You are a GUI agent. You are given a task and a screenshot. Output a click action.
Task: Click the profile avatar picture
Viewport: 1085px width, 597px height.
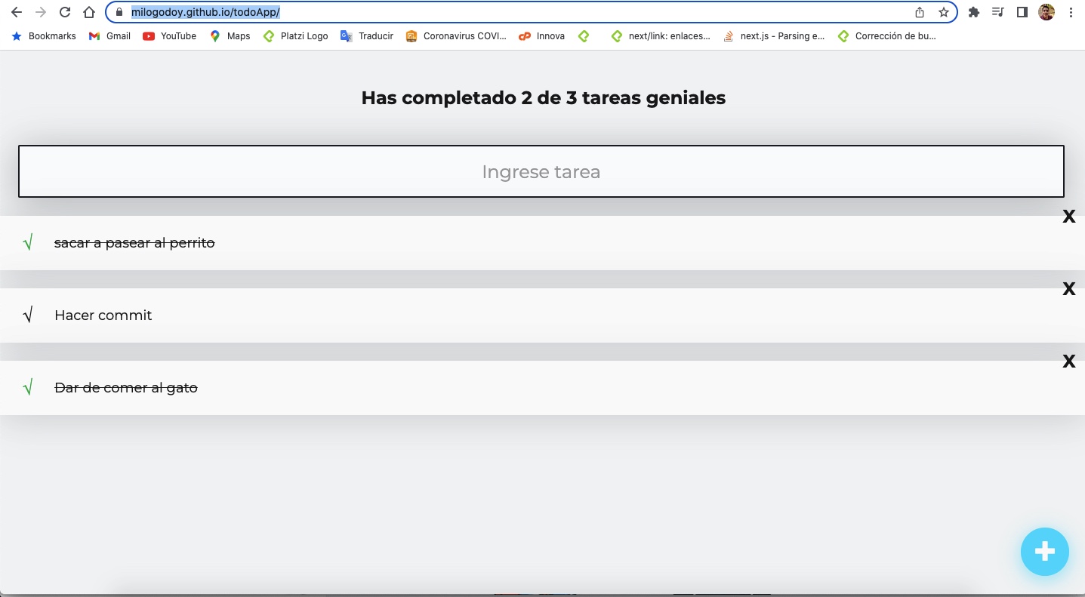tap(1044, 12)
